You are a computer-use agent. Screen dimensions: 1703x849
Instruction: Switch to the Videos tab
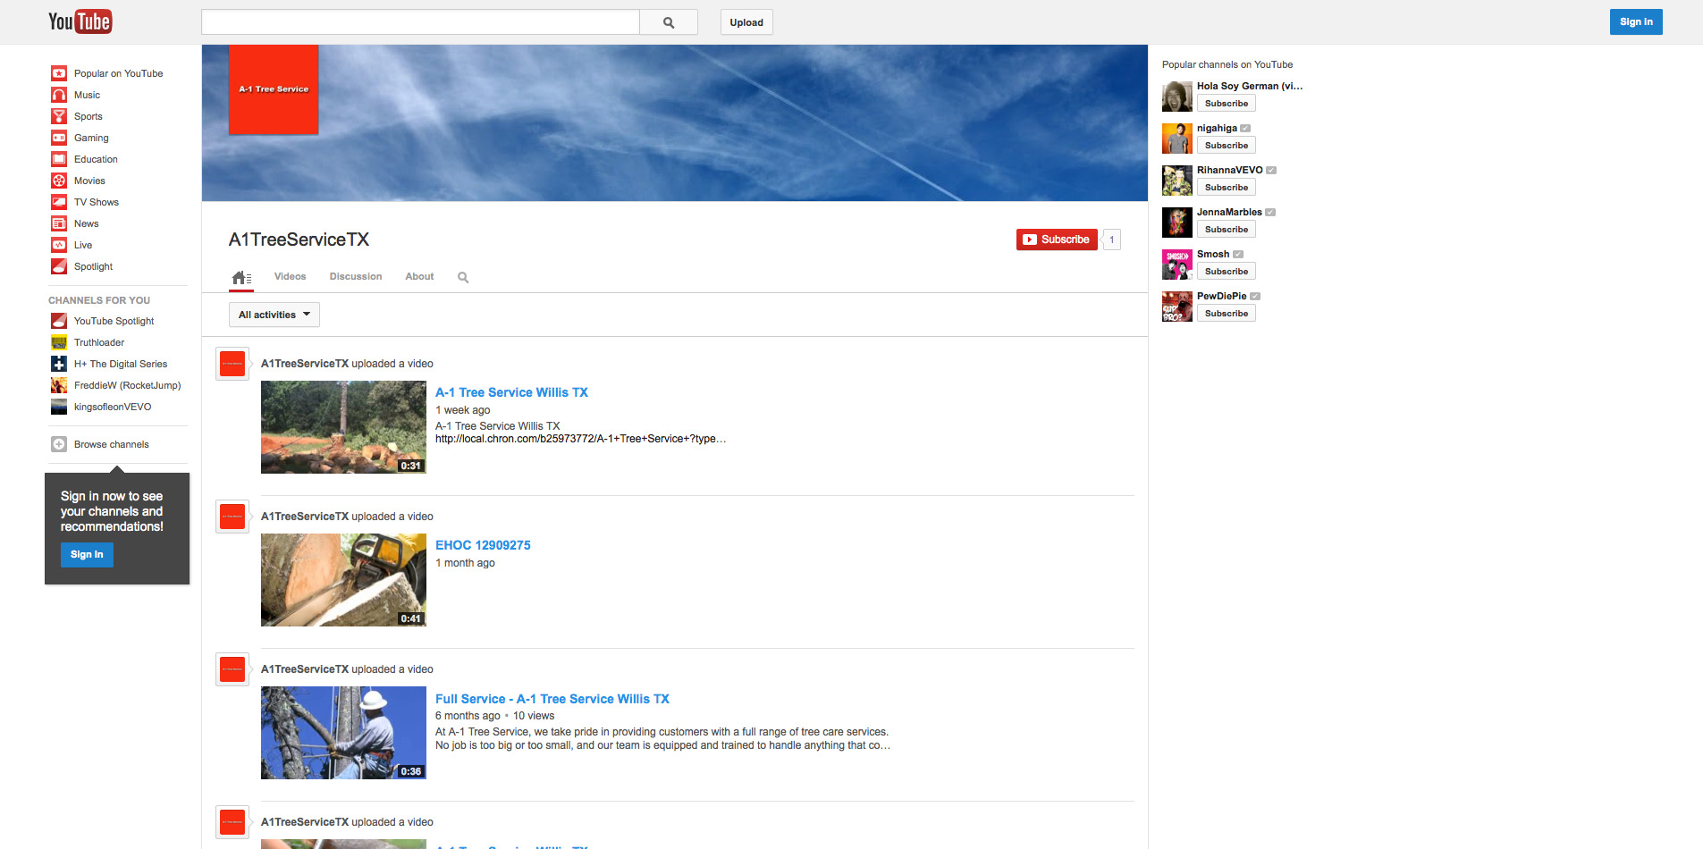pyautogui.click(x=290, y=277)
